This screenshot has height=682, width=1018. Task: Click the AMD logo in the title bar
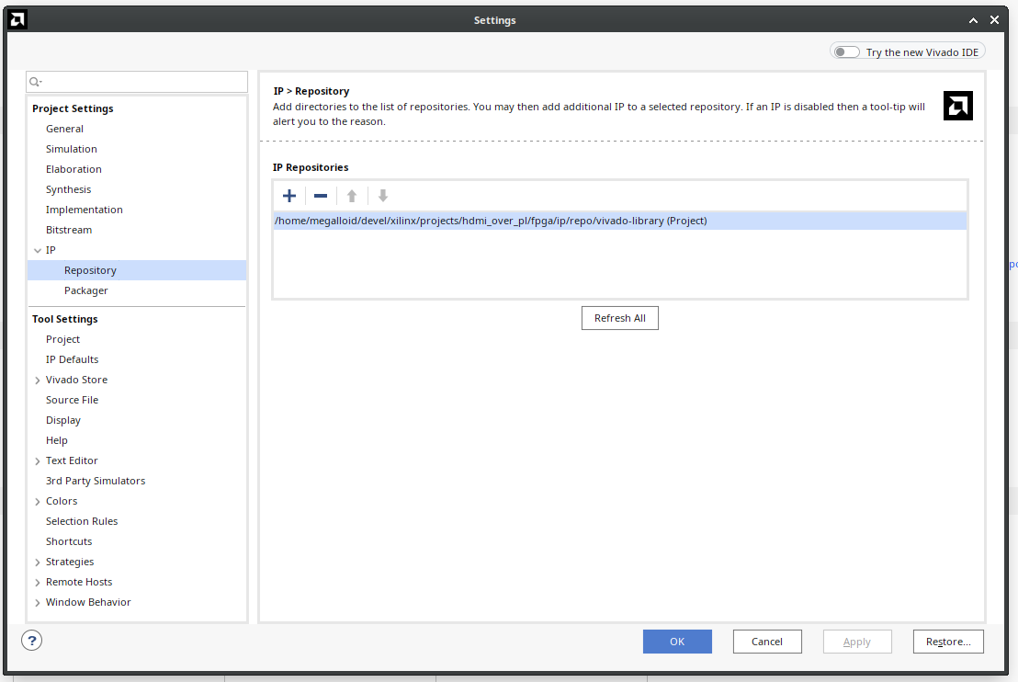pos(17,20)
